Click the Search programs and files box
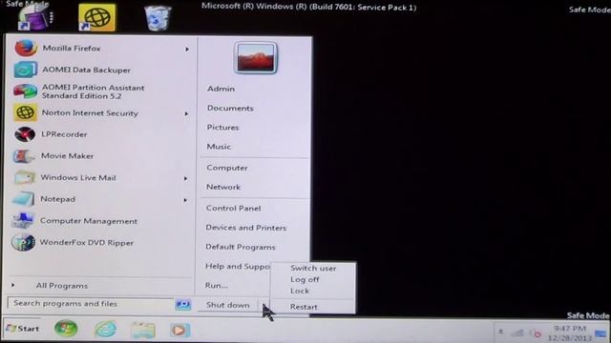This screenshot has height=343, width=611. pyautogui.click(x=91, y=304)
